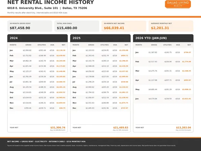Click the Dallas Living Realty logo

[x=178, y=4]
